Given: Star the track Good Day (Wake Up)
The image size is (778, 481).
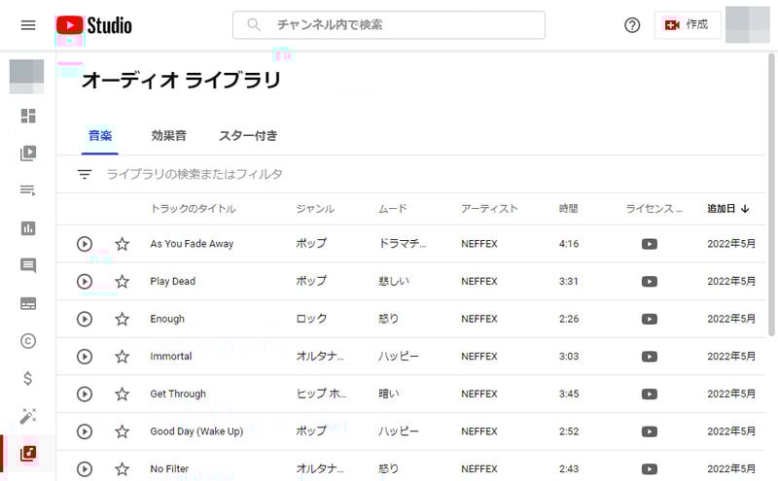Looking at the screenshot, I should tap(123, 431).
